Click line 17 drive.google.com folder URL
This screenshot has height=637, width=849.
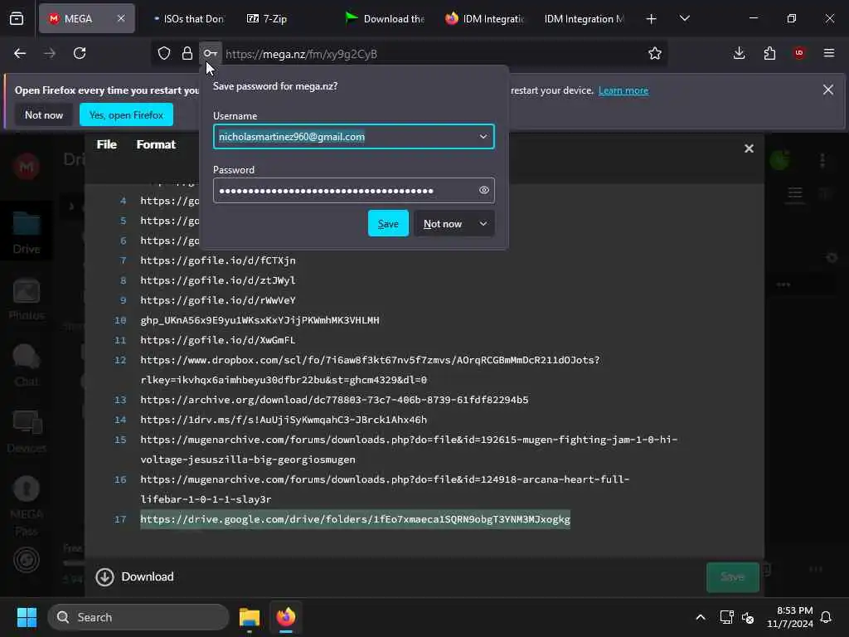pyautogui.click(x=355, y=519)
